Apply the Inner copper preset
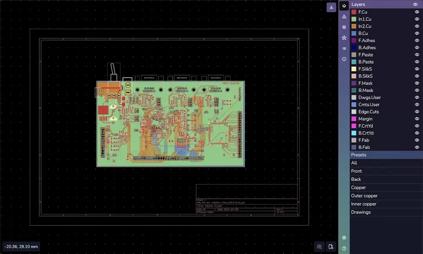Viewport: 423px width, 254px height. point(363,204)
